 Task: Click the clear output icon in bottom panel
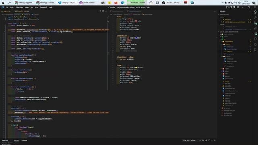point(203,141)
